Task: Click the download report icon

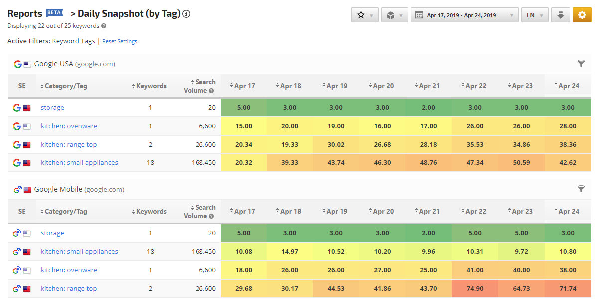Action: pyautogui.click(x=561, y=15)
